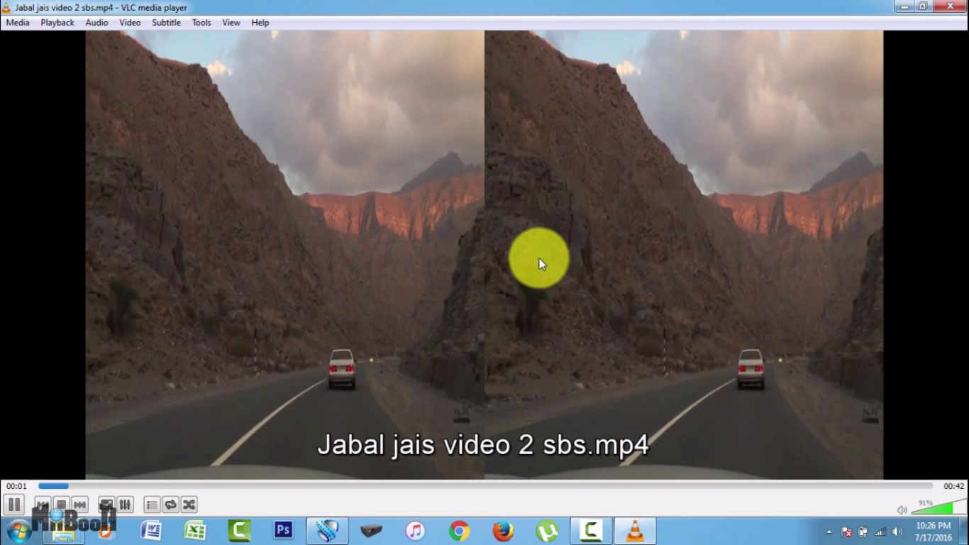
Task: Stop playback in VLC
Action: click(x=61, y=504)
